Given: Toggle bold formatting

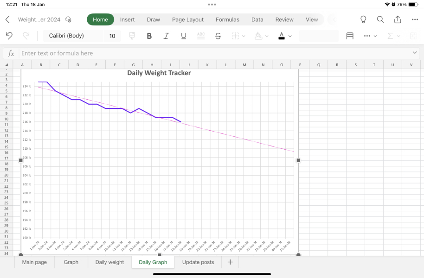Looking at the screenshot, I should point(149,35).
